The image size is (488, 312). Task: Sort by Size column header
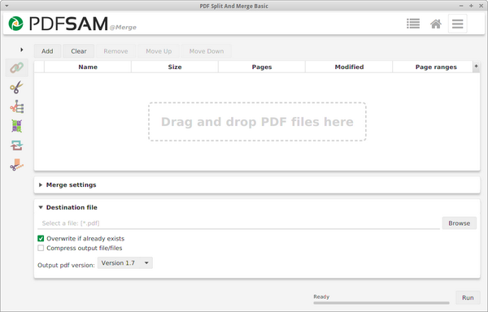tap(175, 67)
